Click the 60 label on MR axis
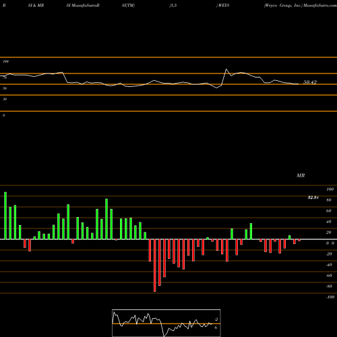Screen dimensions: 337x337 tap(329, 211)
